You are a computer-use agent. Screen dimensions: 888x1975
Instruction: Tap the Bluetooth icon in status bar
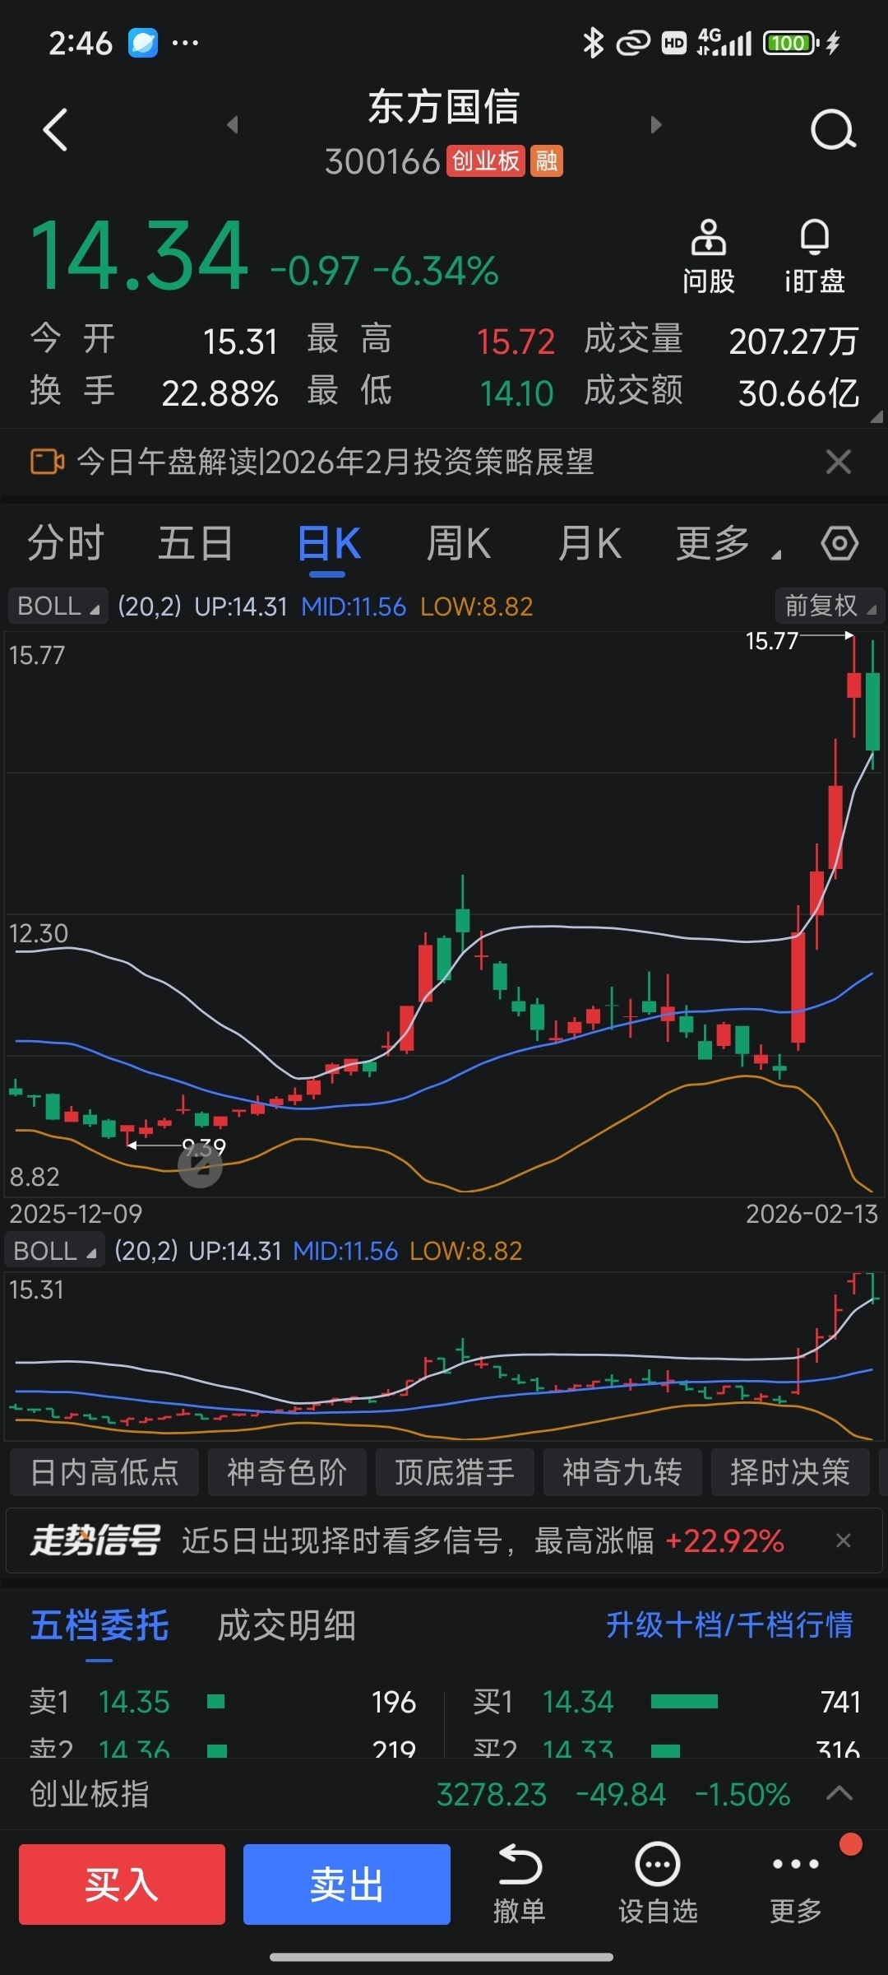593,43
